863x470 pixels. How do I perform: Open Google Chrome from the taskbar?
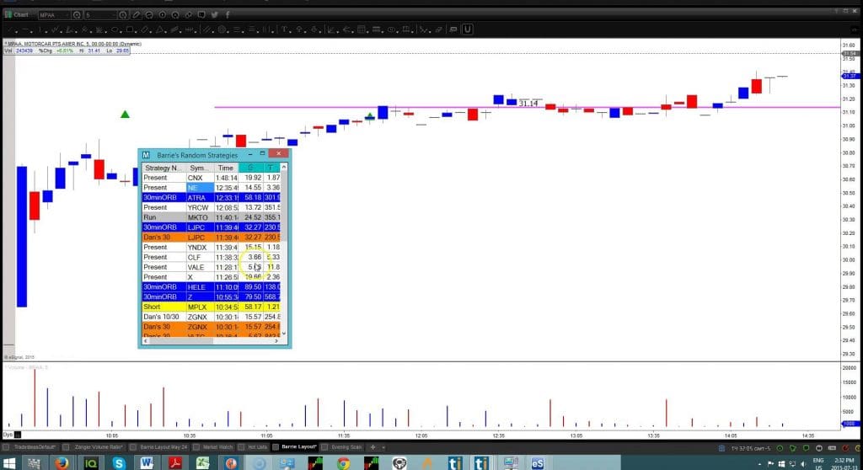[x=344, y=463]
